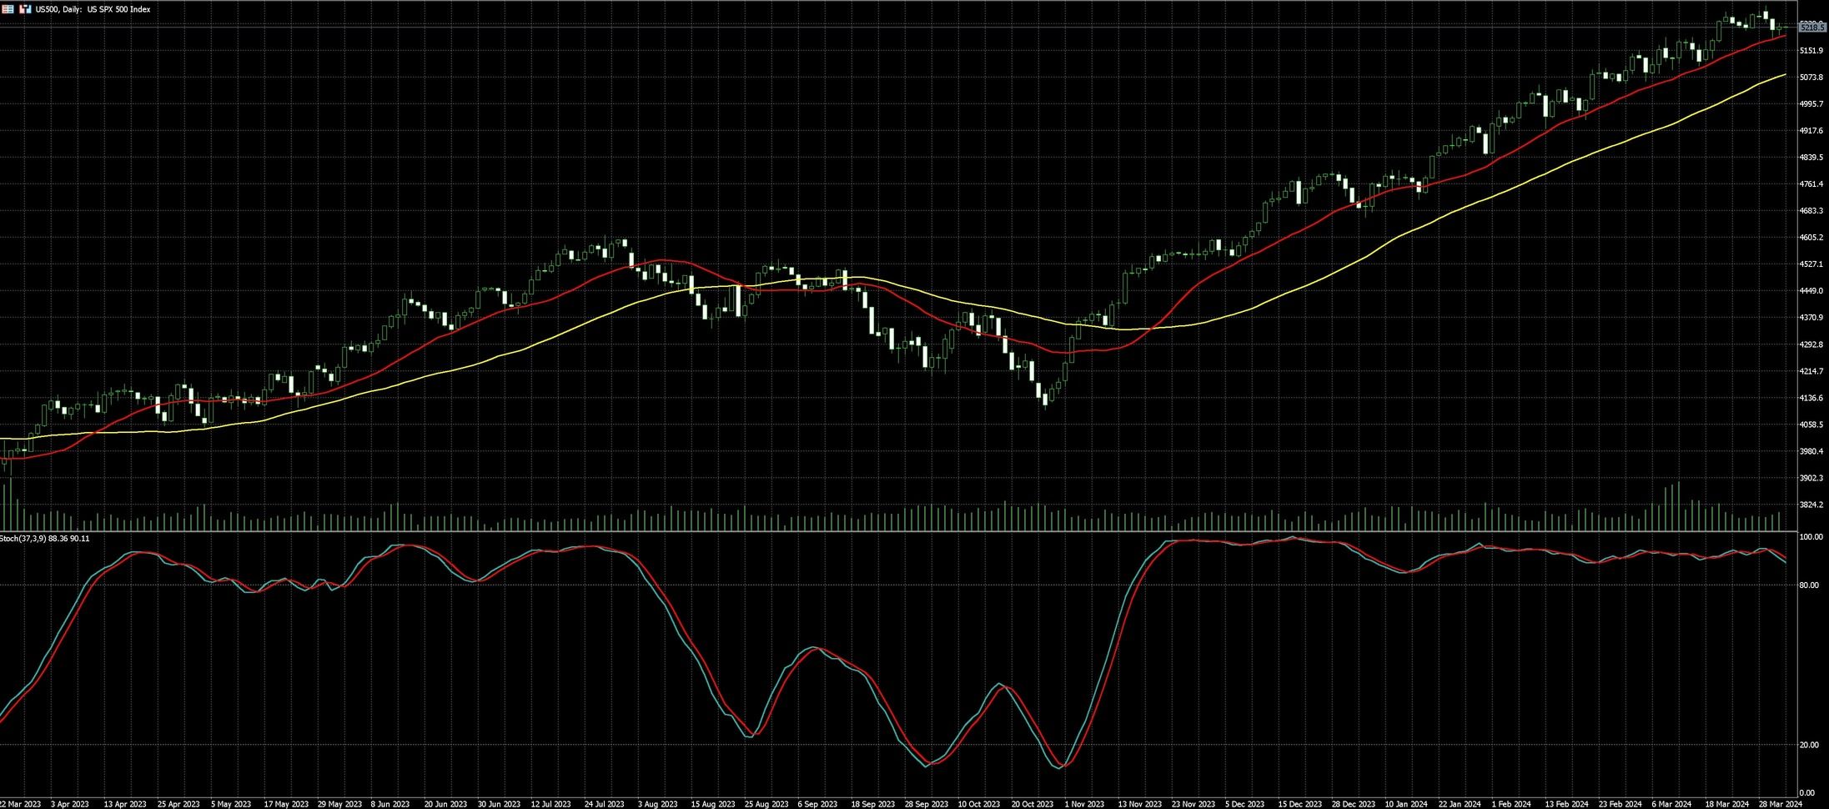
Task: Click the 8 Jun 2023 date label
Action: tap(389, 804)
